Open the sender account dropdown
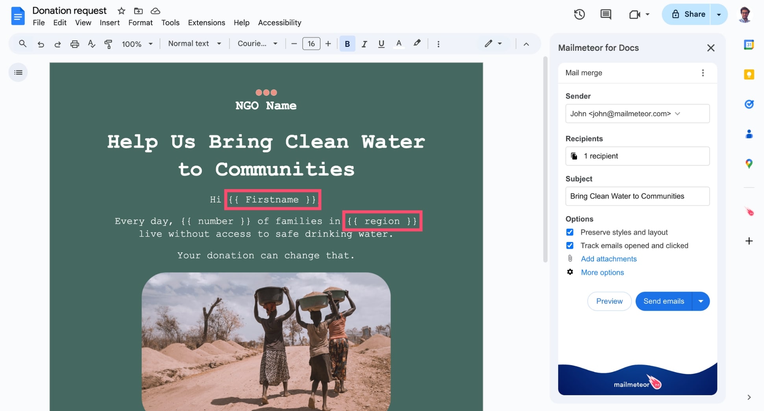 point(677,113)
